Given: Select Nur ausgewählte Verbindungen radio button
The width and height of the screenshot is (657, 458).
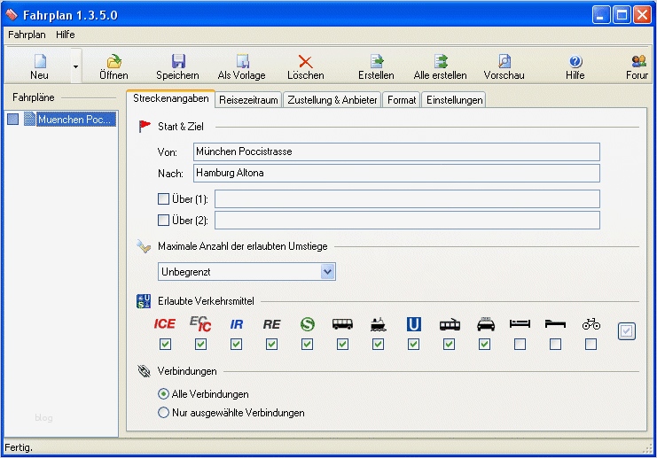Looking at the screenshot, I should [163, 412].
